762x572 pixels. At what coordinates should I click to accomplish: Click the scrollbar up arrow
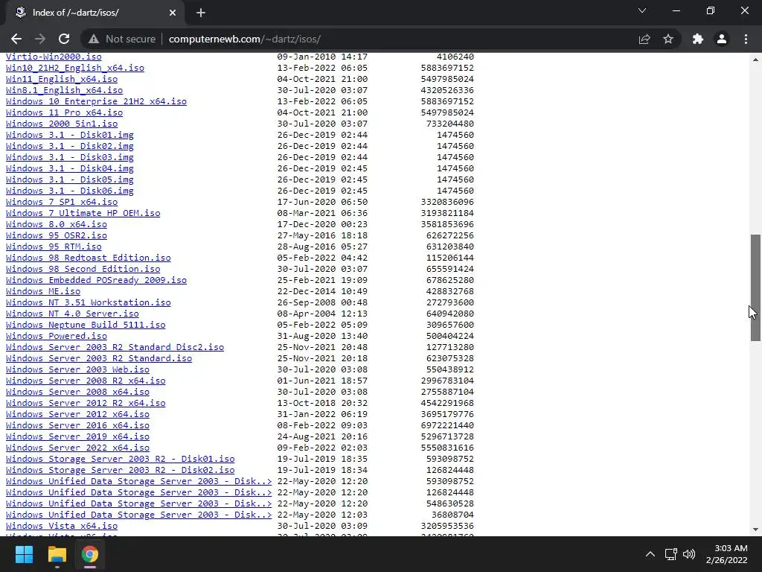pyautogui.click(x=755, y=60)
